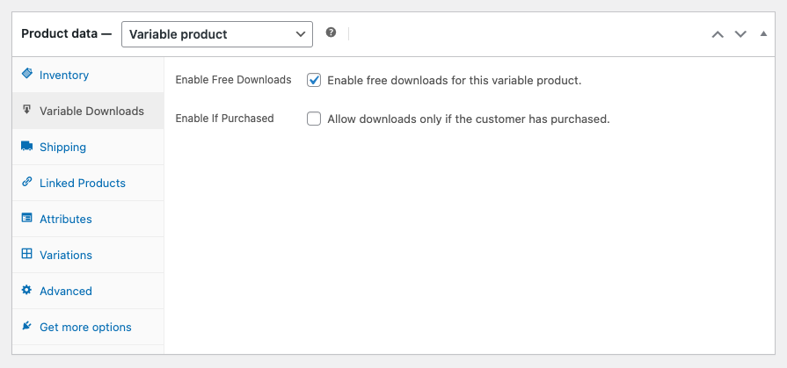Check Allow downloads only if purchased
This screenshot has height=368, width=787.
coord(314,119)
